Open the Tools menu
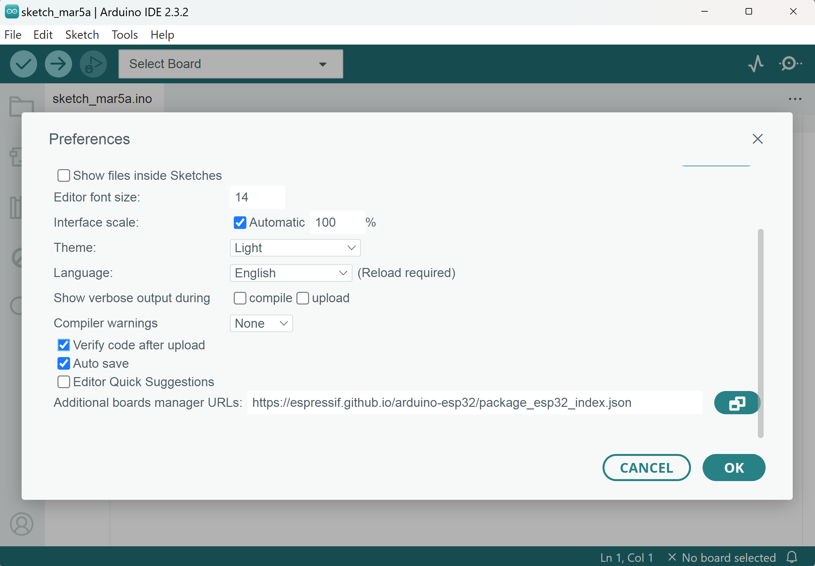The image size is (815, 566). 125,35
